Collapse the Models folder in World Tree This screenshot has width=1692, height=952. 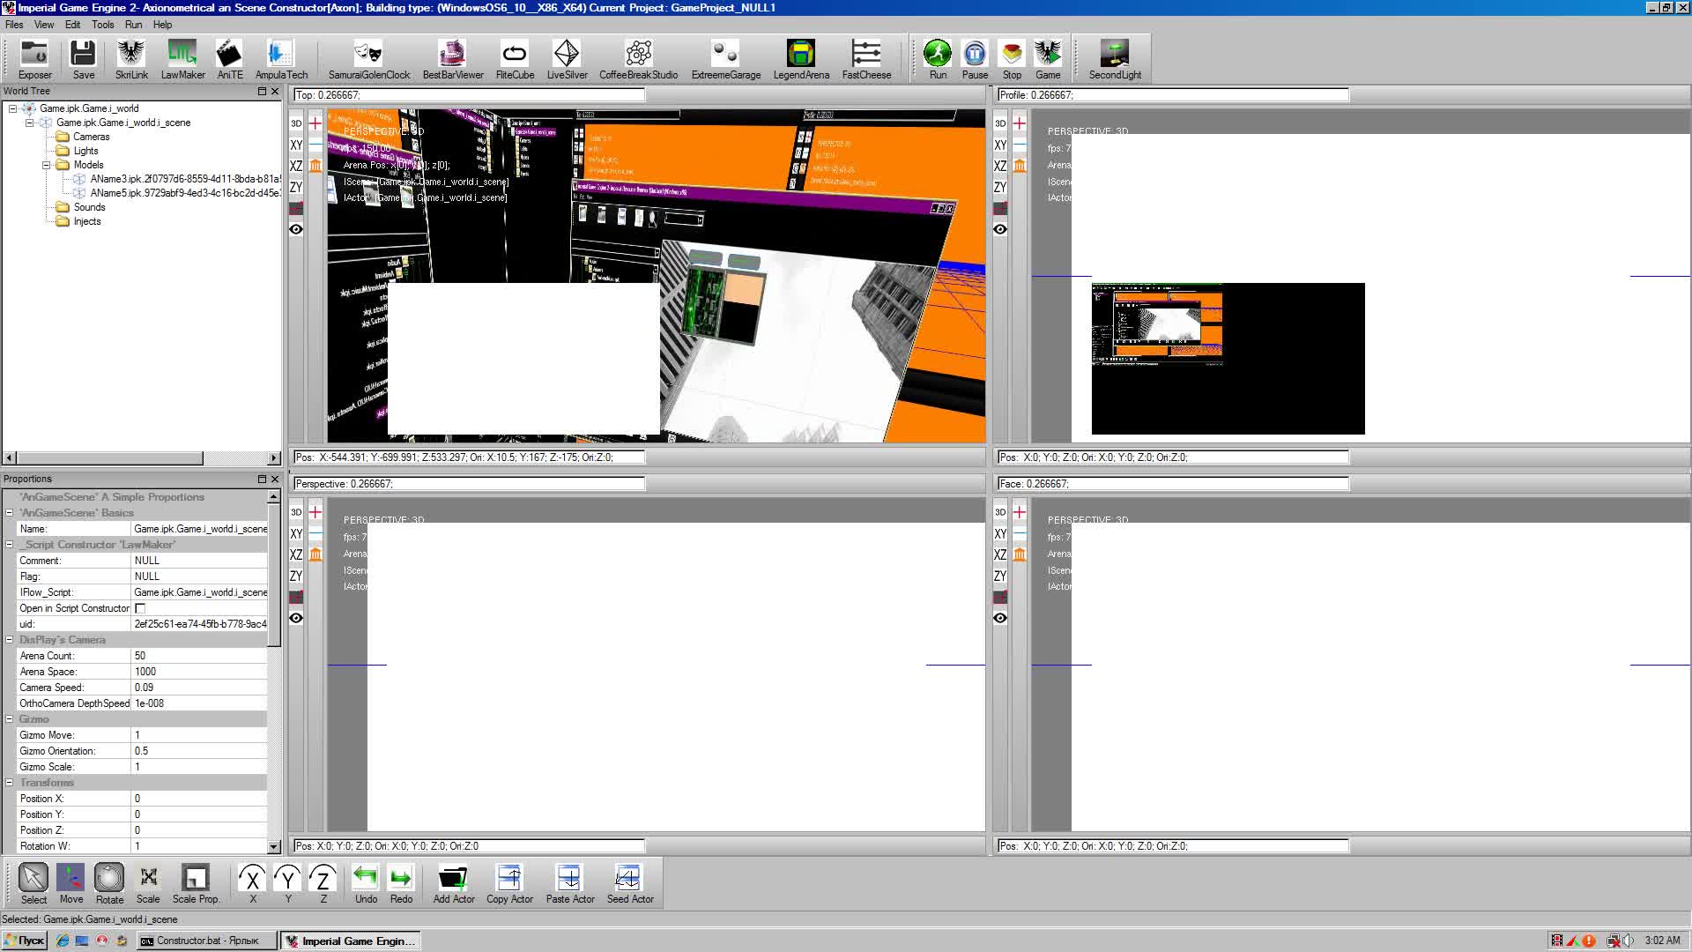click(45, 165)
